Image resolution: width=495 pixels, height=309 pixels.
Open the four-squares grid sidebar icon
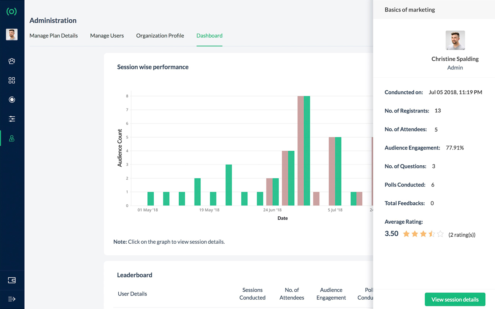coord(12,80)
